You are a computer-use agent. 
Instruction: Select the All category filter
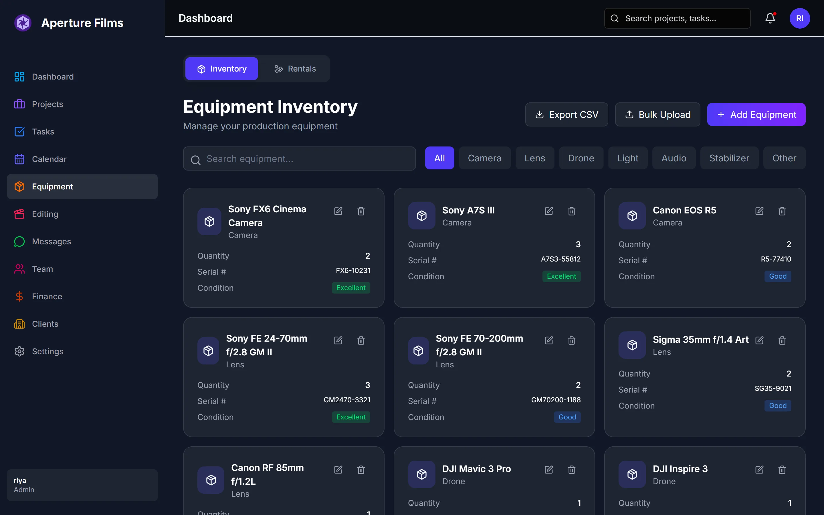[439, 158]
